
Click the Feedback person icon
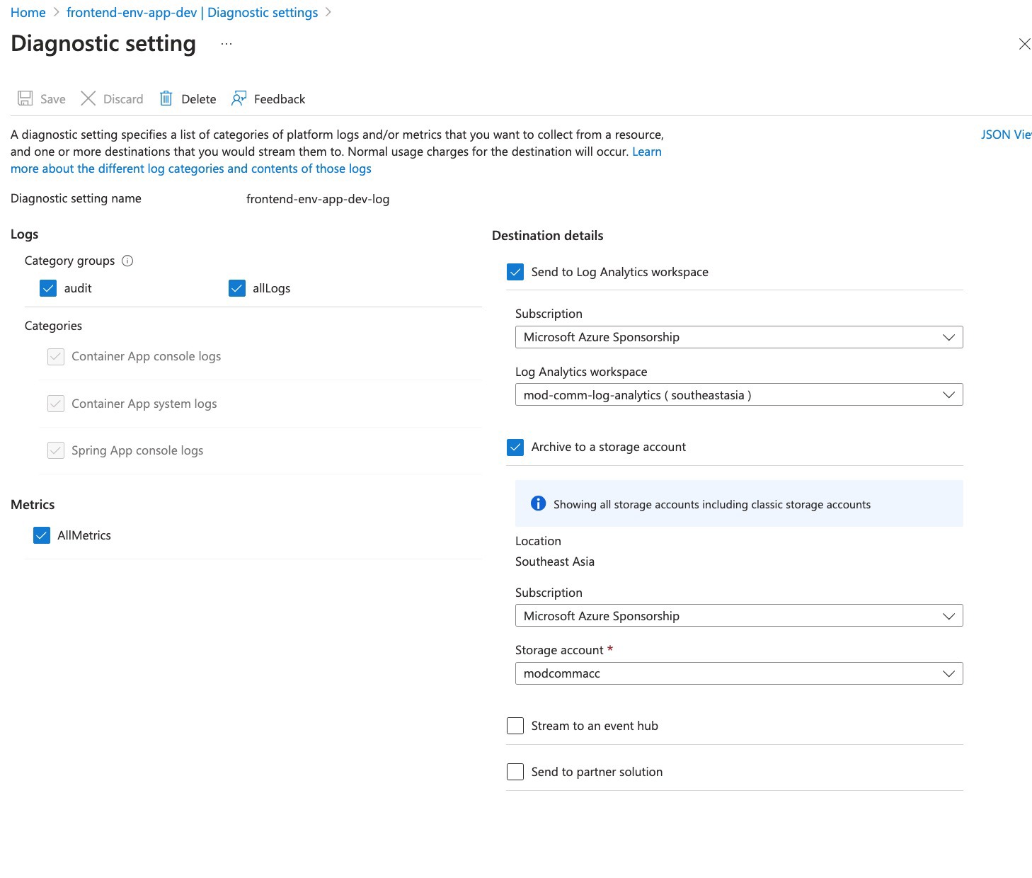239,98
